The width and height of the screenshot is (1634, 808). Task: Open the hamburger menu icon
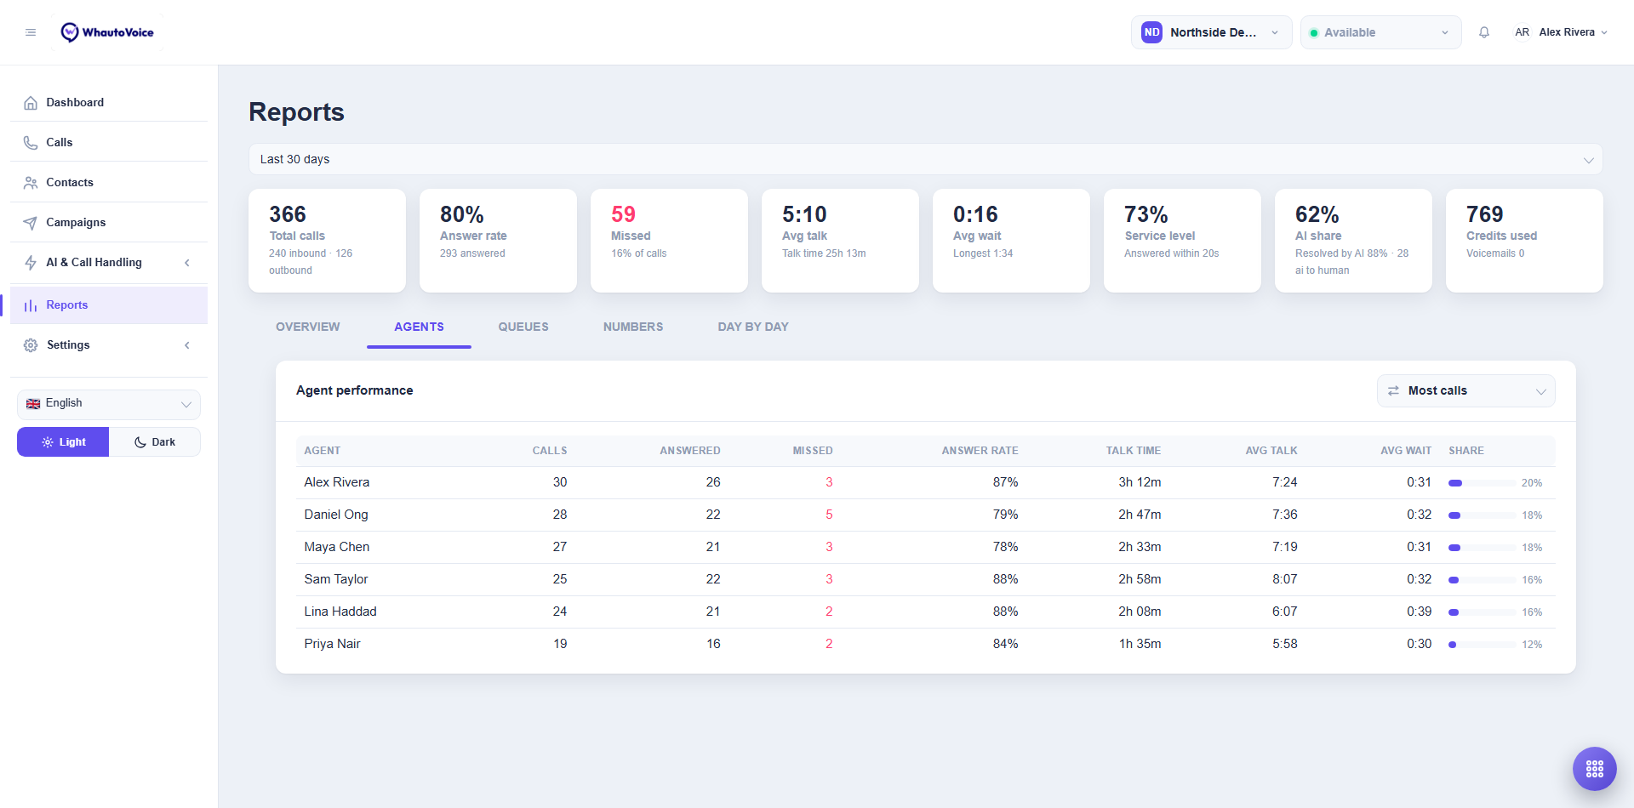pyautogui.click(x=31, y=32)
